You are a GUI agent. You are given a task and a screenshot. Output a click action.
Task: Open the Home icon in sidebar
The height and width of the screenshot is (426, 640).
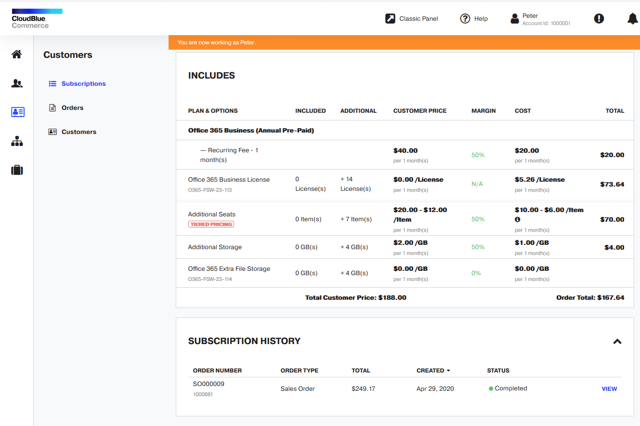click(17, 54)
